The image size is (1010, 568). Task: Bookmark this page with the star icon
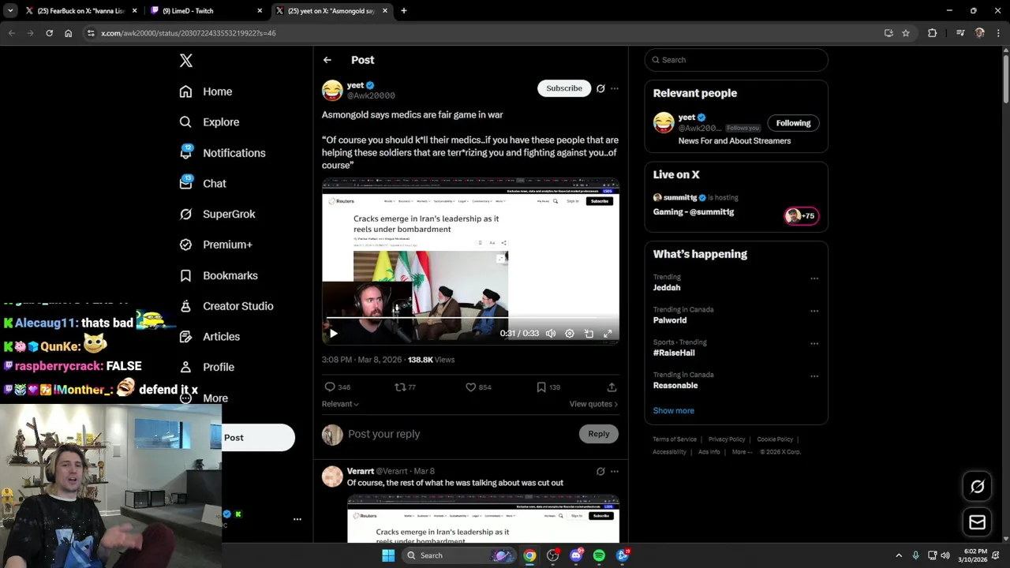[906, 33]
